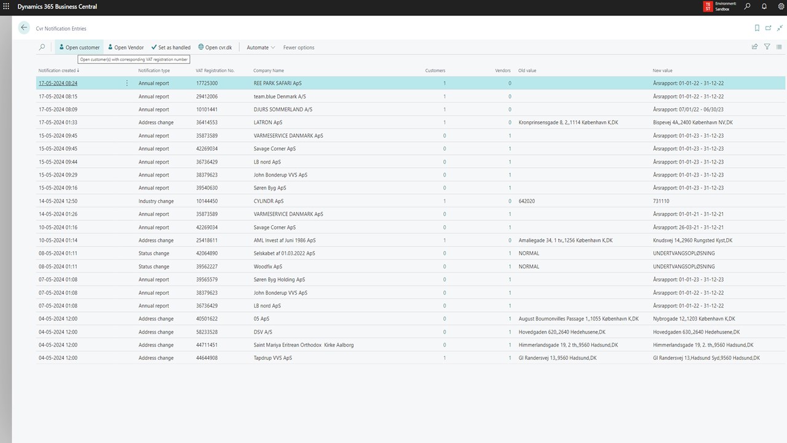Change the list layout view icon

(779, 47)
